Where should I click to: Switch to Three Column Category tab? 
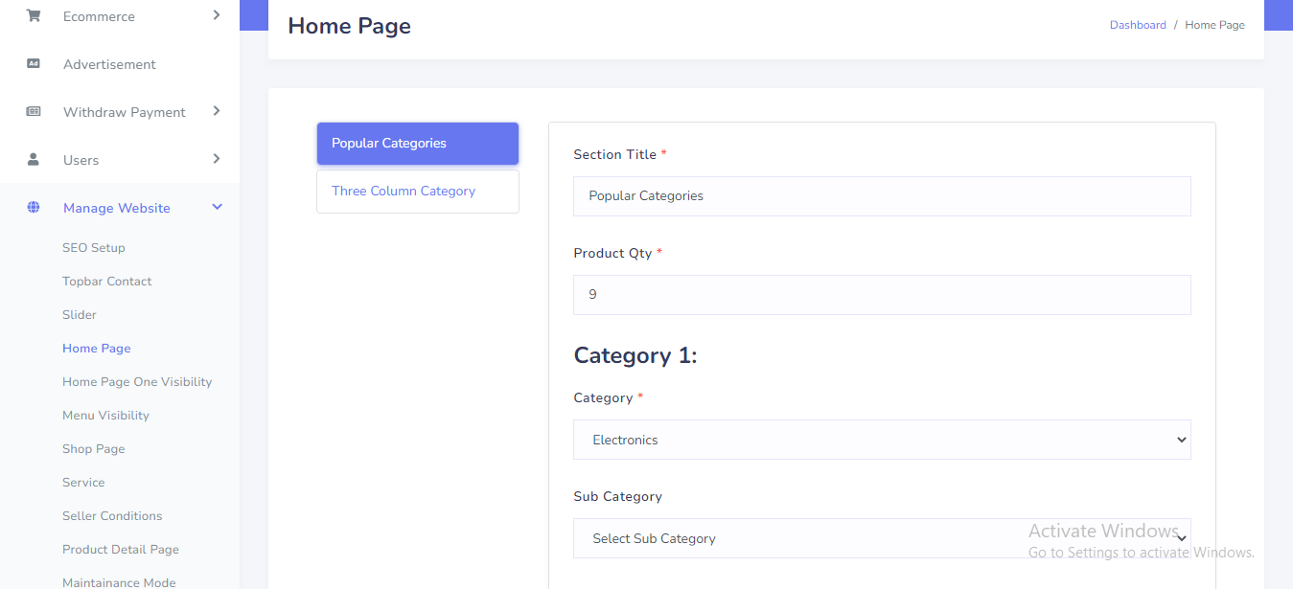pyautogui.click(x=417, y=192)
